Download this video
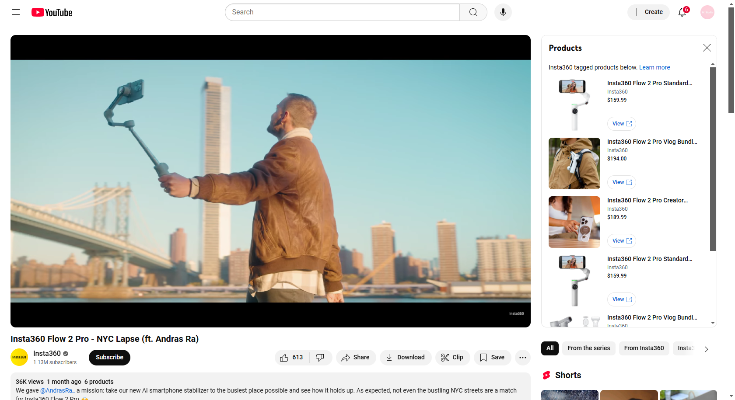The width and height of the screenshot is (735, 400). 405,357
